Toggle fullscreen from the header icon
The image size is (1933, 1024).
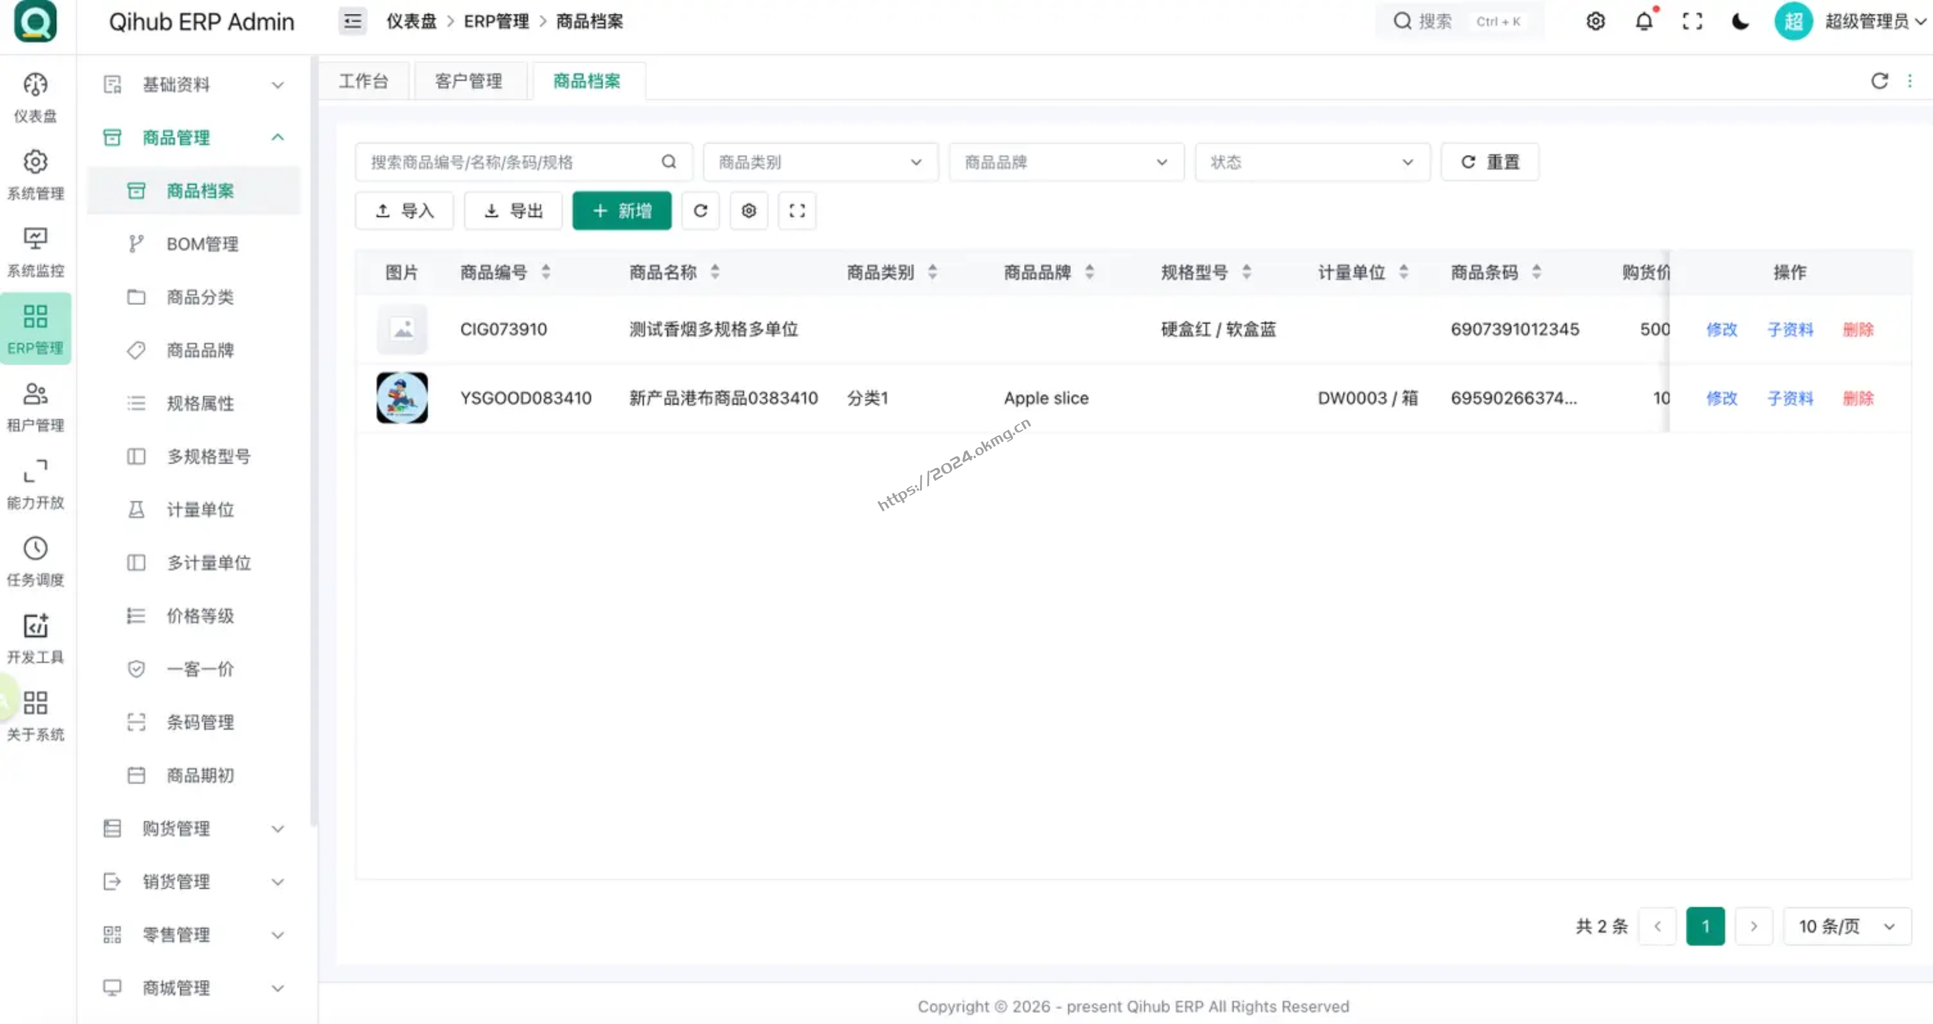pyautogui.click(x=1691, y=21)
